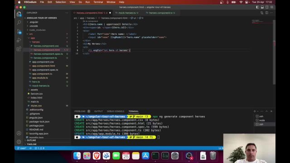
Task: Open app.module.ts file
Action: 40,78
